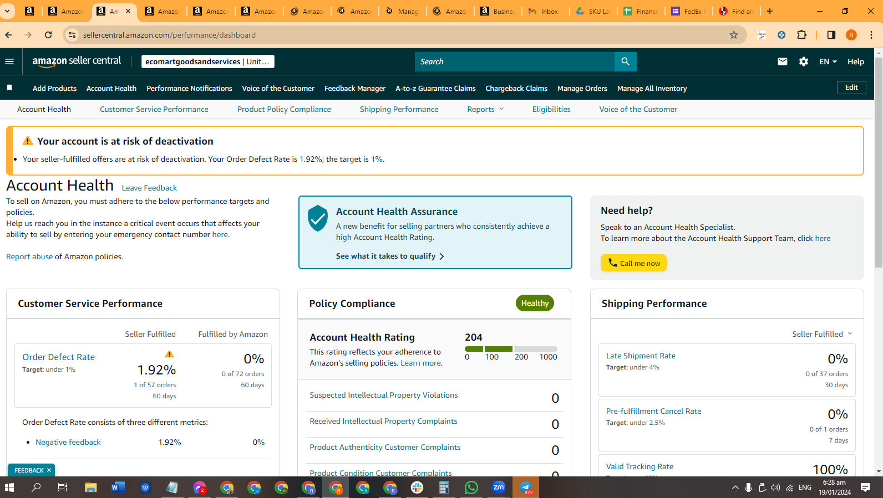View site information icon in address bar
Image resolution: width=883 pixels, height=498 pixels.
(72, 35)
